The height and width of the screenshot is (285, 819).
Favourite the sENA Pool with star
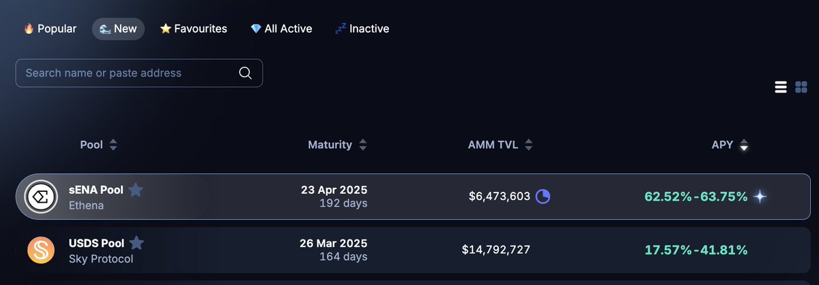(x=136, y=190)
